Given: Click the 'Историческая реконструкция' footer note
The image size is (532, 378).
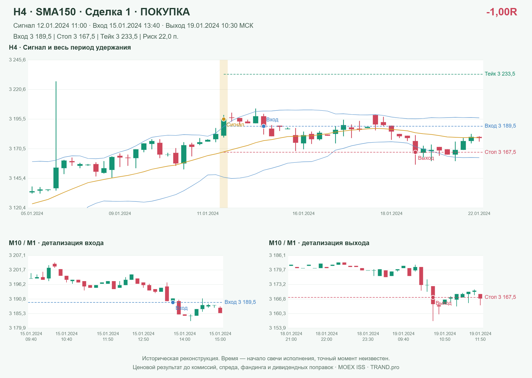Looking at the screenshot, I should 266,359.
